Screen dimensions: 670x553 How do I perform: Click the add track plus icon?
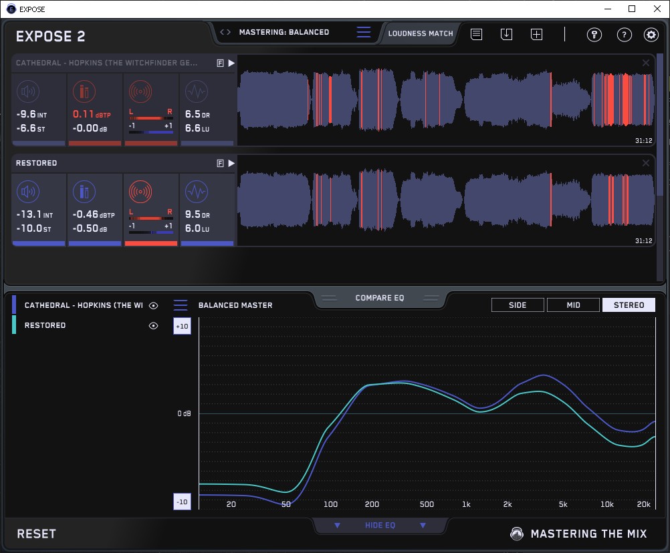(536, 34)
